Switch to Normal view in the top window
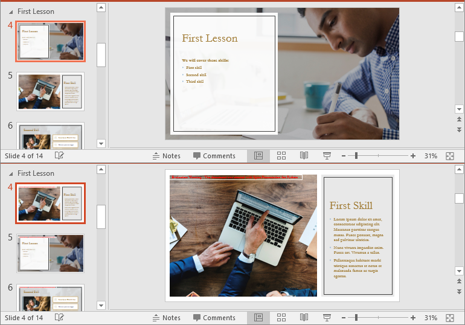 tap(258, 156)
